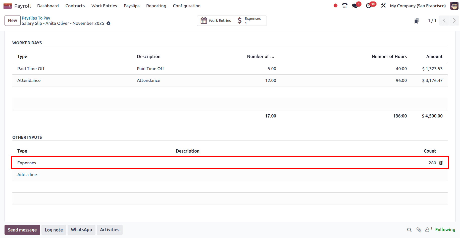
Task: Click the New button to create payslip
Action: [12, 21]
